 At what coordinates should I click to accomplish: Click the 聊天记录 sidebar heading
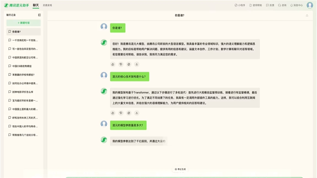(x=11, y=15)
